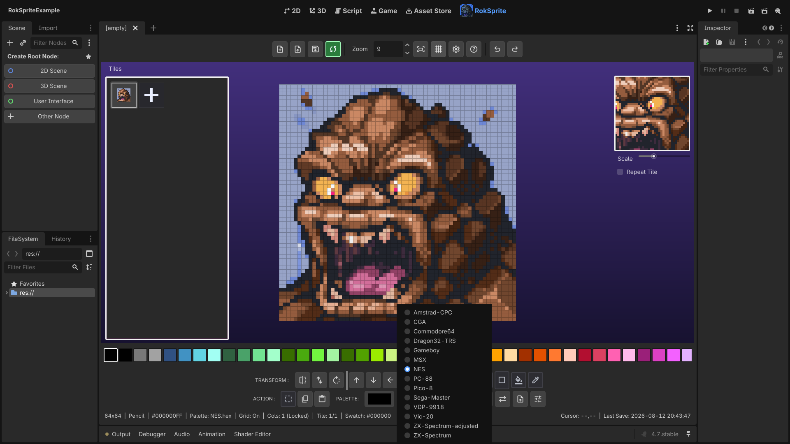
Task: Click the undo arrow in RokSprite toolbar
Action: pyautogui.click(x=497, y=49)
